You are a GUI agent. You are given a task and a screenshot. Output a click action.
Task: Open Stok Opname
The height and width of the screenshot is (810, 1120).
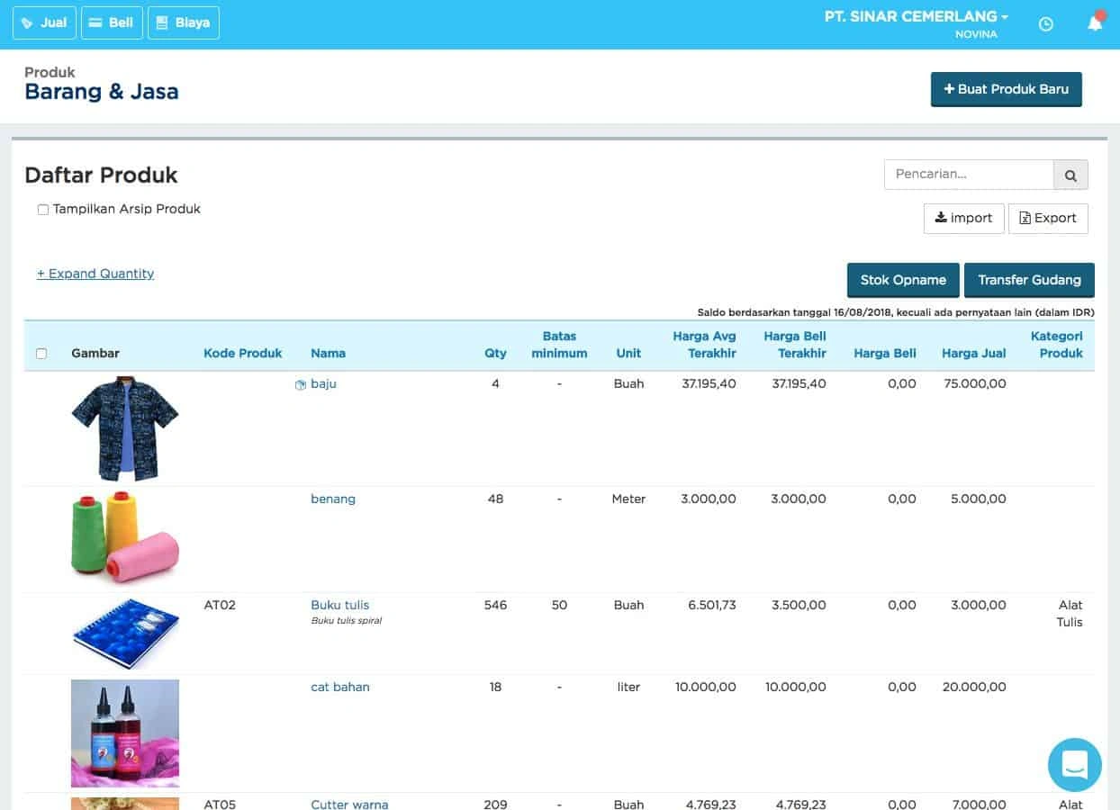coord(902,280)
